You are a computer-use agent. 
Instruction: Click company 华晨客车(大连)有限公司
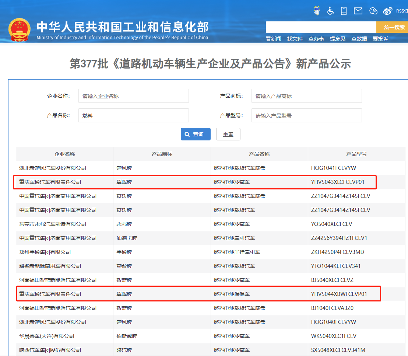click(46, 336)
